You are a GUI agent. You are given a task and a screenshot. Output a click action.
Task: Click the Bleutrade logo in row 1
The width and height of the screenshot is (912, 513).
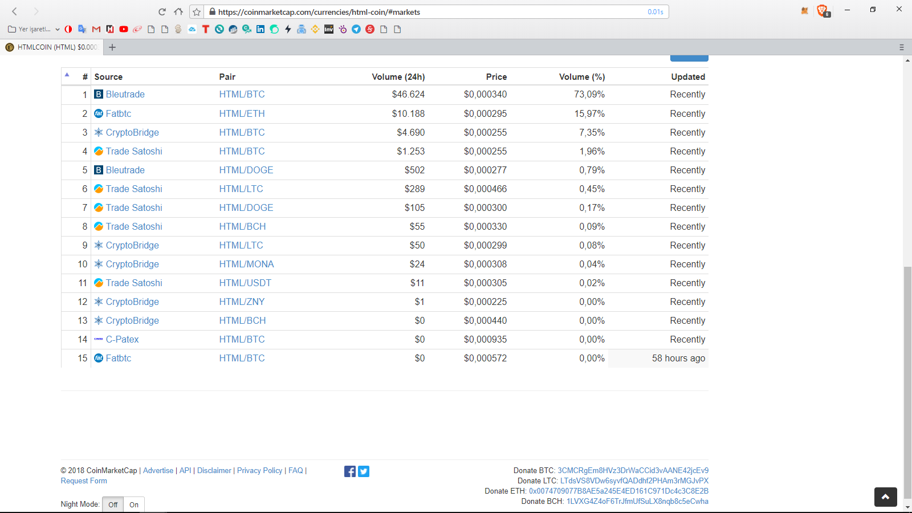pos(99,95)
